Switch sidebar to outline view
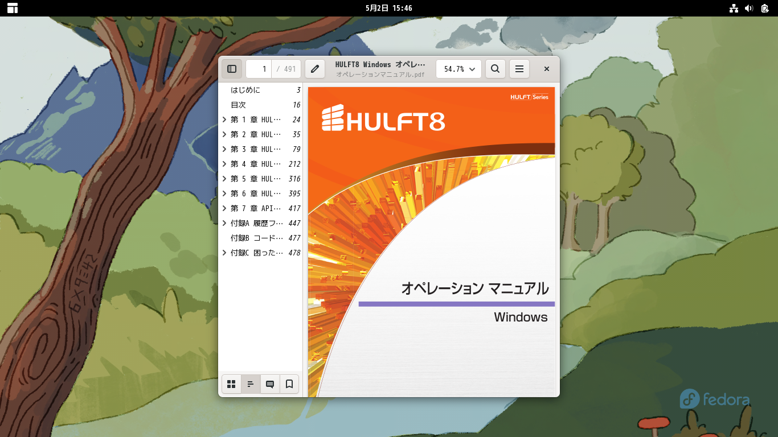 point(251,384)
